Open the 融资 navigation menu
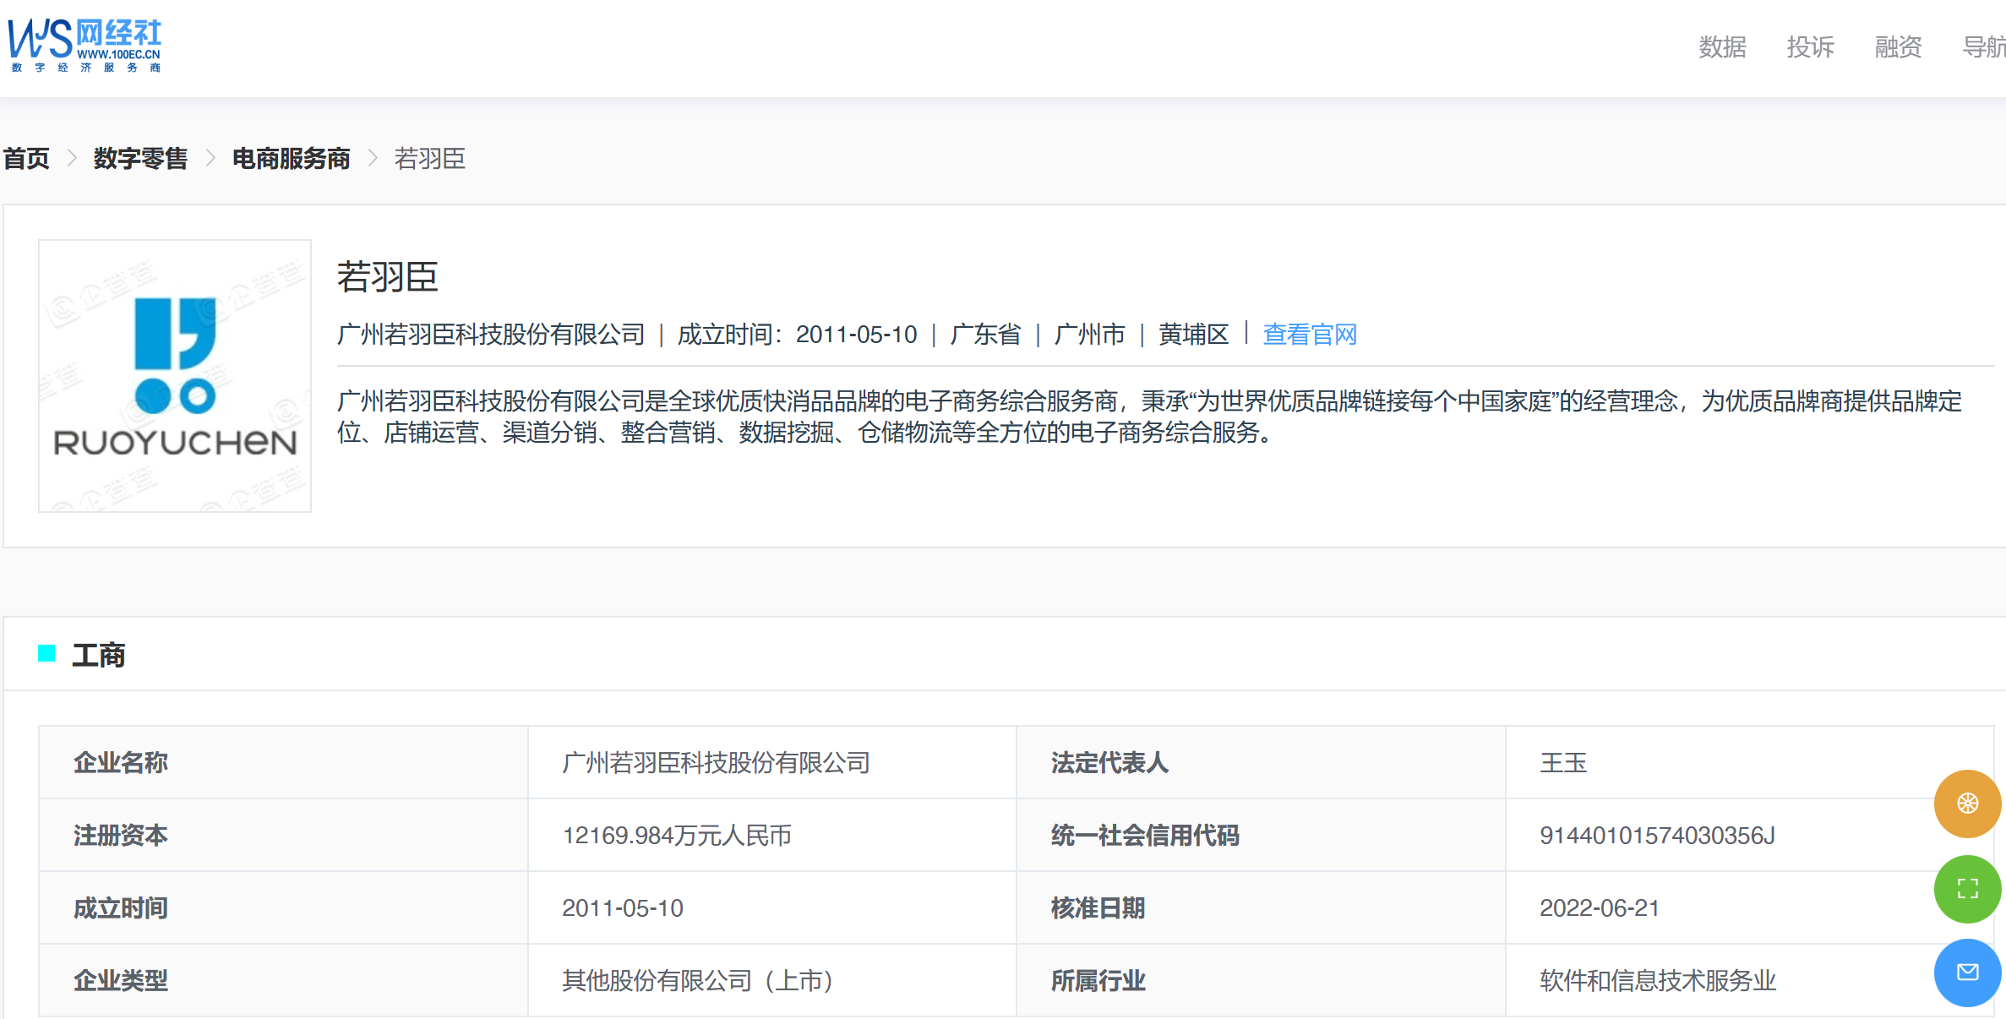The image size is (2006, 1019). pyautogui.click(x=1898, y=47)
